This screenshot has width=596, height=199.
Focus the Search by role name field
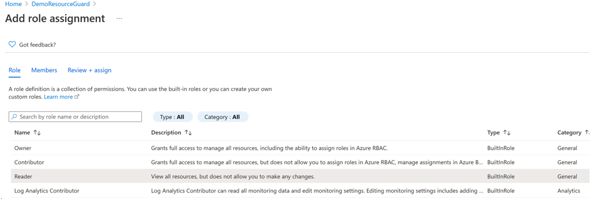75,117
